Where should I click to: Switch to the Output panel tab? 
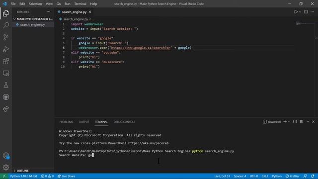click(x=84, y=122)
